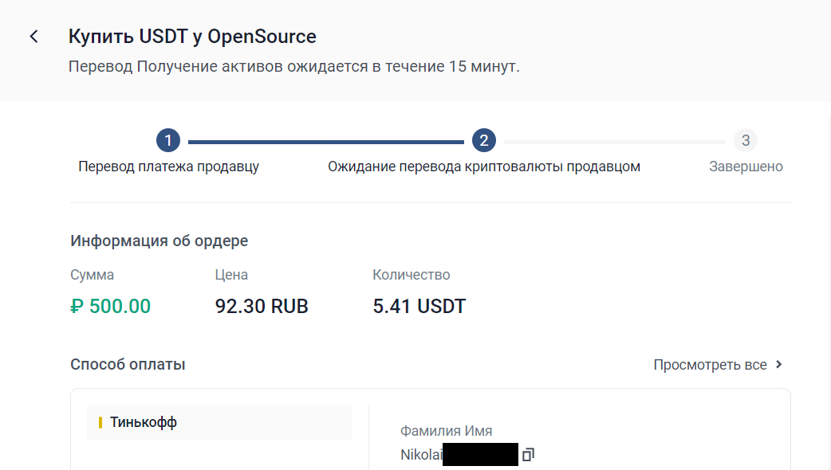Viewport: 831px width, 470px height.
Task: Open the Просмотреть все link
Action: pyautogui.click(x=710, y=365)
